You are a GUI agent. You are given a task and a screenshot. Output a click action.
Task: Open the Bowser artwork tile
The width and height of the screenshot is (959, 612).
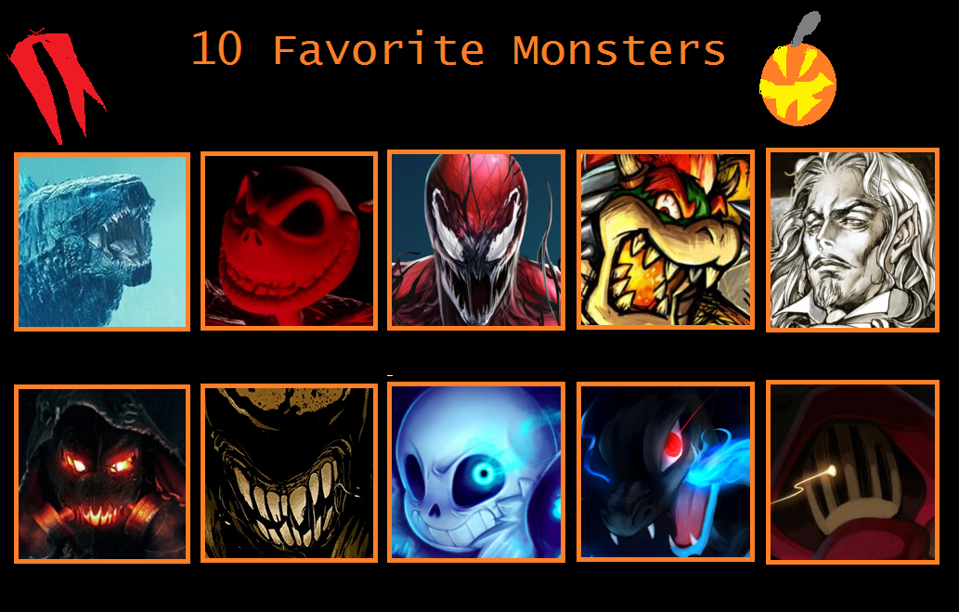pos(666,240)
